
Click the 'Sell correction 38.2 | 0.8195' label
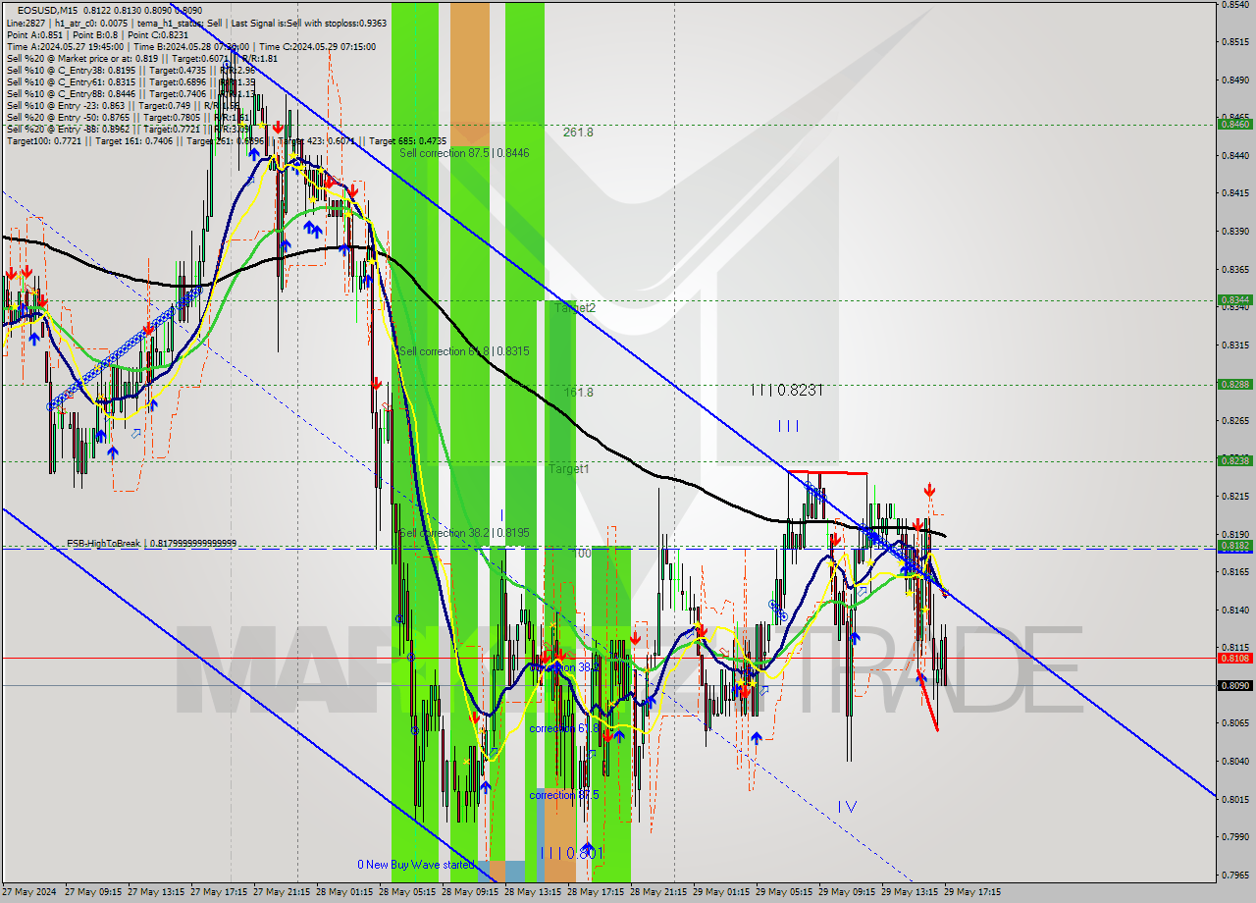pos(464,533)
